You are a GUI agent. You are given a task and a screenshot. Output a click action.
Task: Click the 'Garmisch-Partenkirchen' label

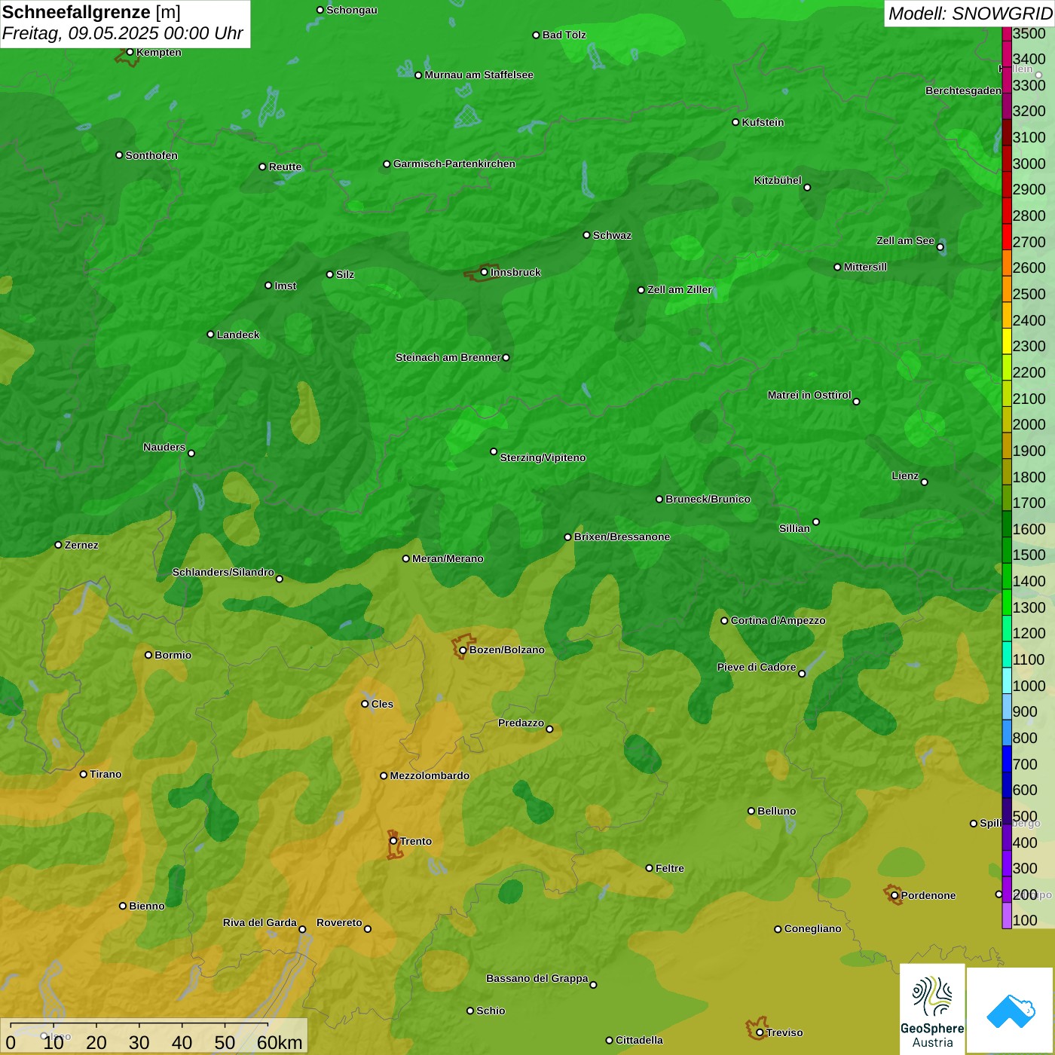click(x=454, y=164)
